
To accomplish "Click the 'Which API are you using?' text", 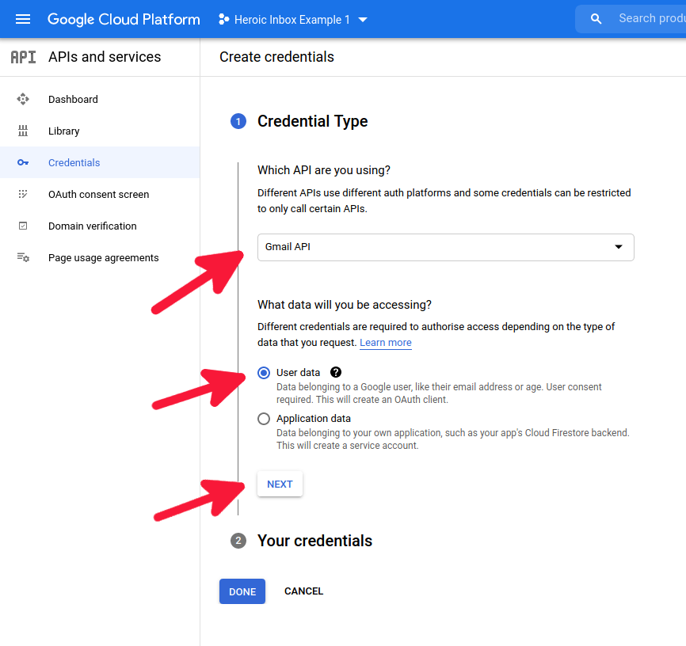I will coord(324,170).
